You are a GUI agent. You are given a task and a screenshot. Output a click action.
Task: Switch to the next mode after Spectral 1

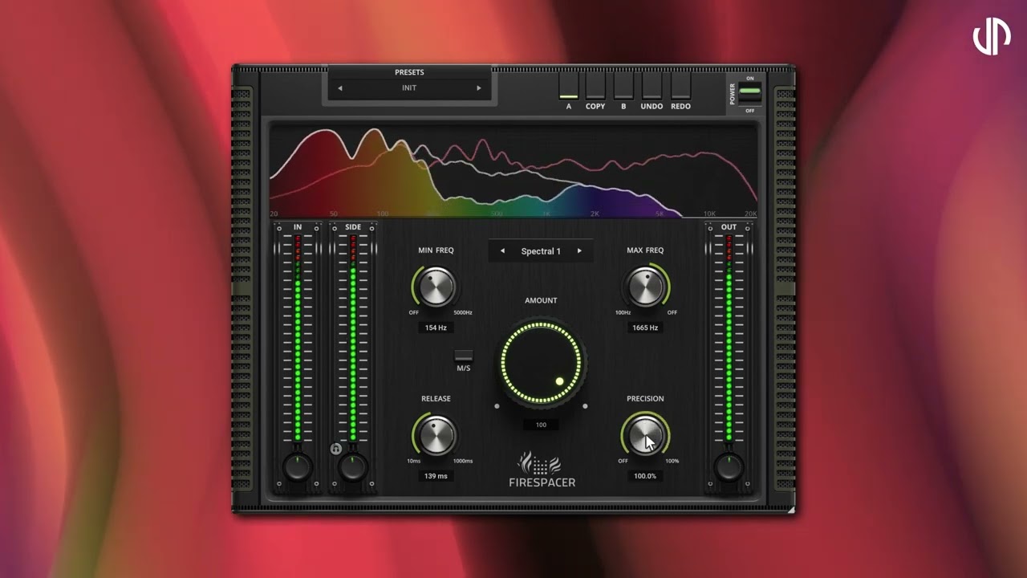click(579, 251)
